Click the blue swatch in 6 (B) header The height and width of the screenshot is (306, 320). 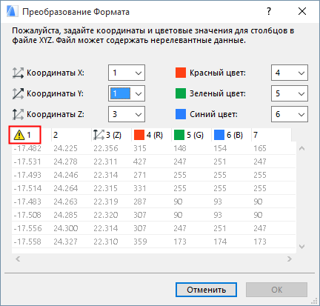219,135
